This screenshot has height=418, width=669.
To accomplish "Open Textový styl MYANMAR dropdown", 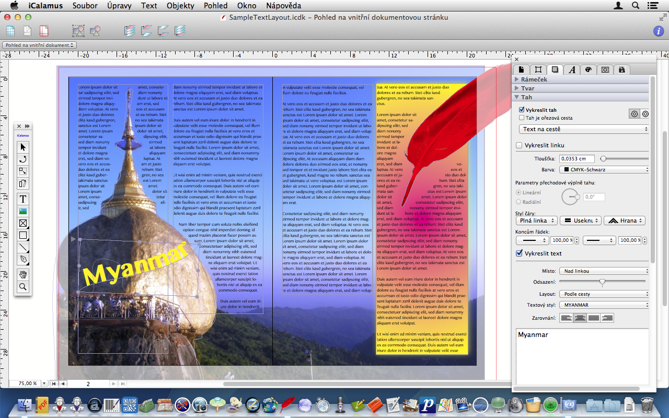I will (604, 305).
